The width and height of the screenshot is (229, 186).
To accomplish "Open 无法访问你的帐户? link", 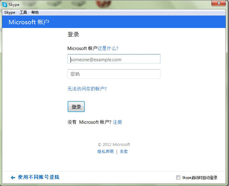I will coord(87,88).
